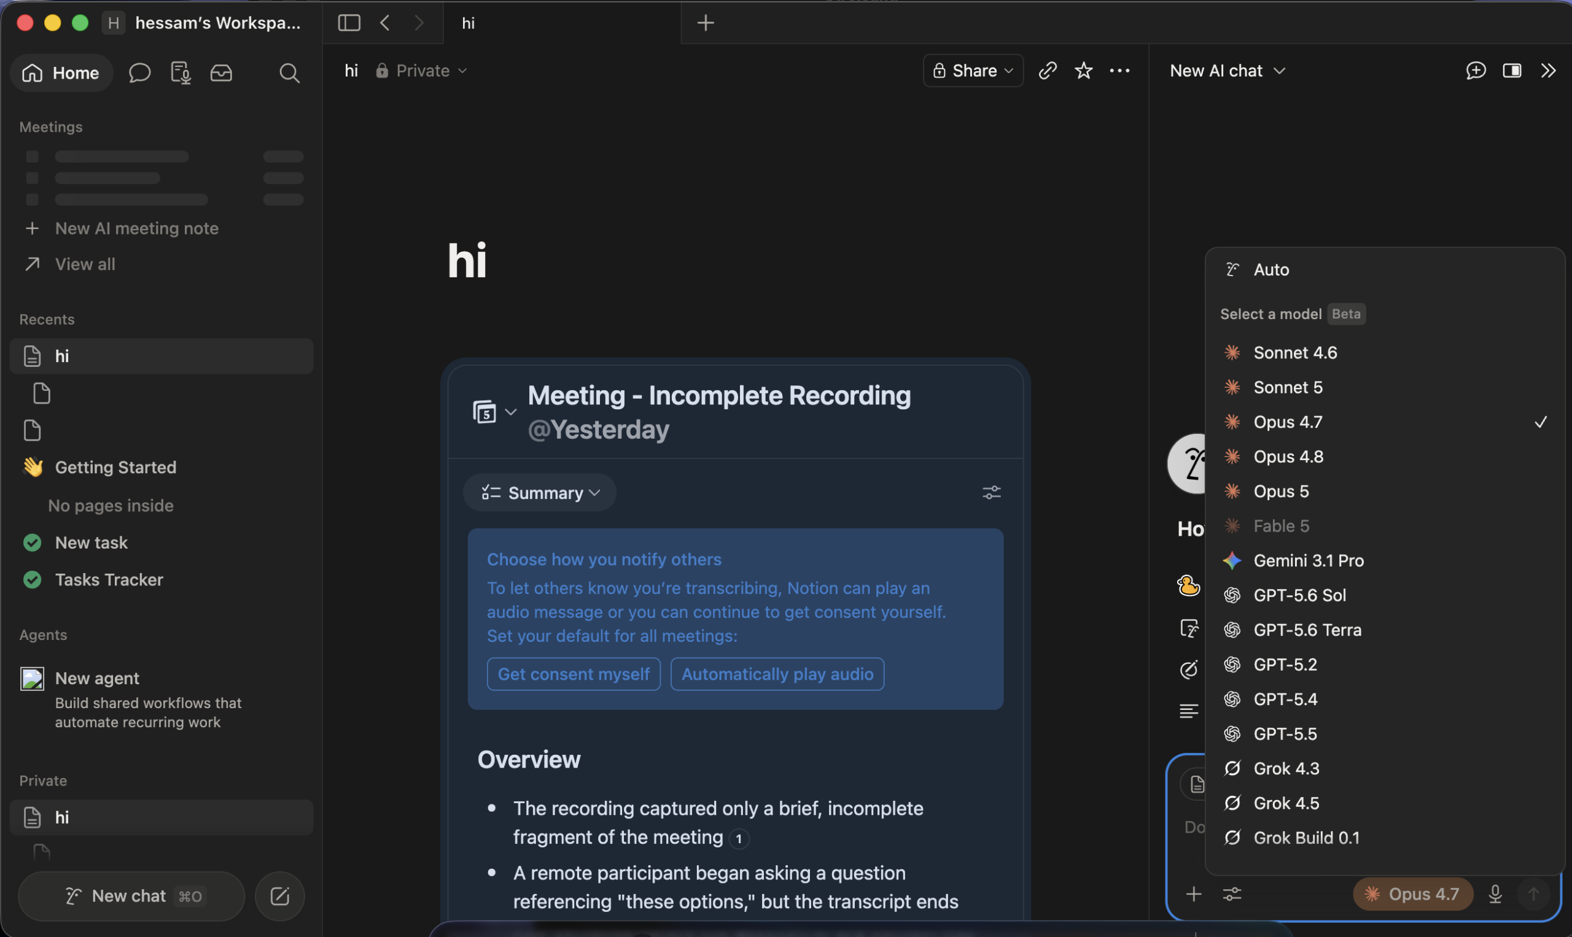This screenshot has width=1572, height=937.
Task: Start a new AI chat bubble icon
Action: tap(1476, 71)
